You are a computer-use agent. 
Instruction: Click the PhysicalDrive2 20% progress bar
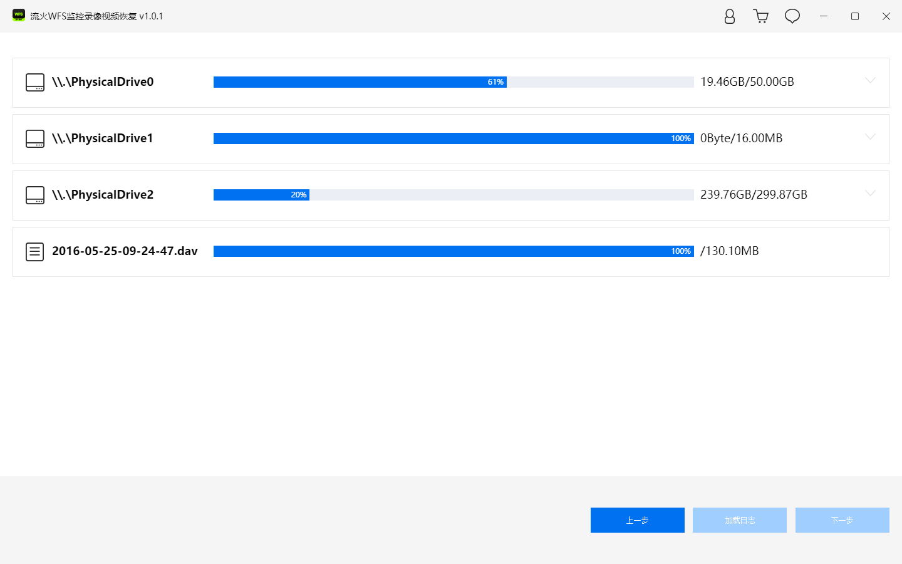pyautogui.click(x=454, y=195)
